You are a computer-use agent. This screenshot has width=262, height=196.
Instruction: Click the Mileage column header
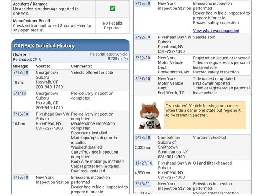tap(20, 66)
